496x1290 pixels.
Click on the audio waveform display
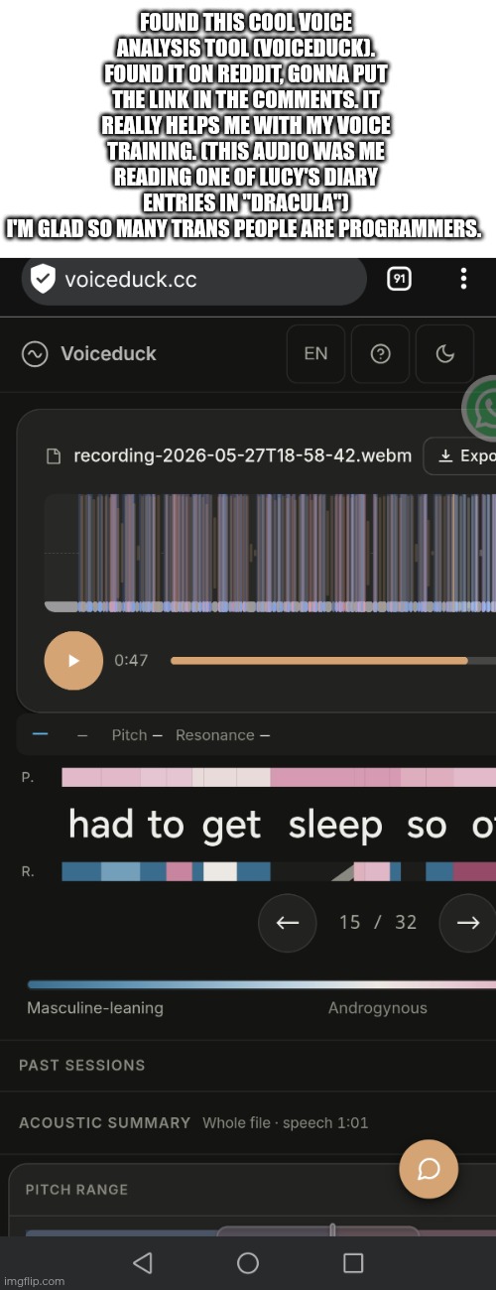(x=270, y=553)
